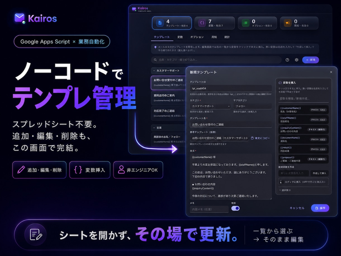The height and width of the screenshot is (256, 341).
Task: Switch to the 統計 tab
Action: pyautogui.click(x=227, y=37)
